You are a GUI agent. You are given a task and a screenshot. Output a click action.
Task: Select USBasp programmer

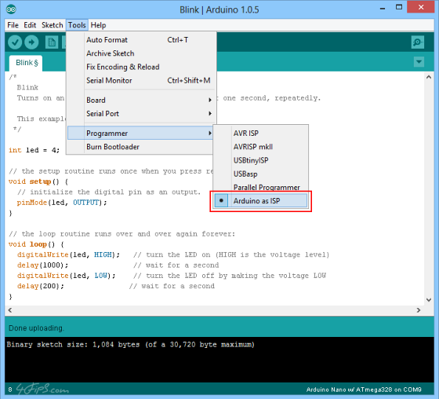tap(260, 174)
